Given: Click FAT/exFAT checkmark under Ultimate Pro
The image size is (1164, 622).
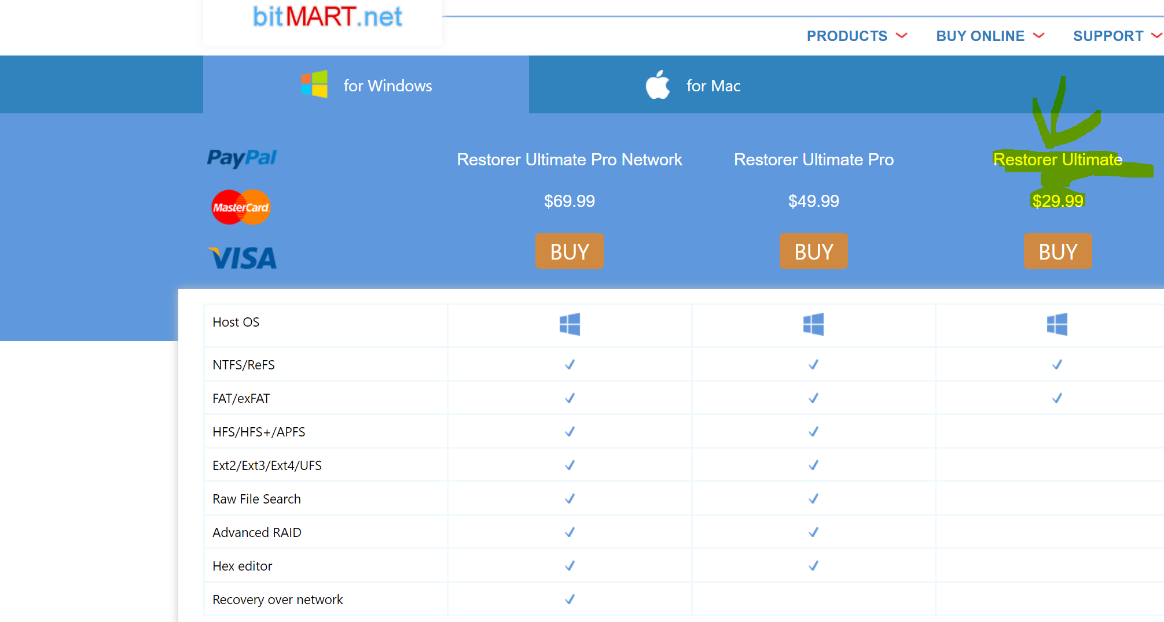Looking at the screenshot, I should pos(813,398).
